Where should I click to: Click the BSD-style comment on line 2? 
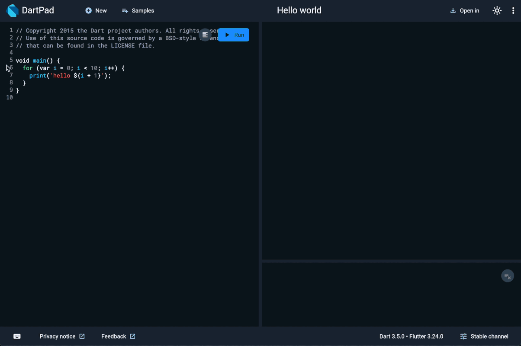click(117, 38)
